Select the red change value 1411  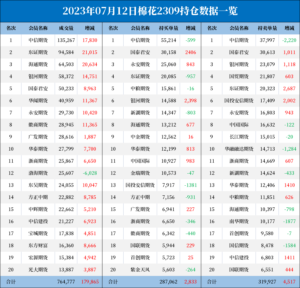click(x=289, y=258)
